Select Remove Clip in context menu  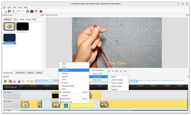[x=67, y=102]
